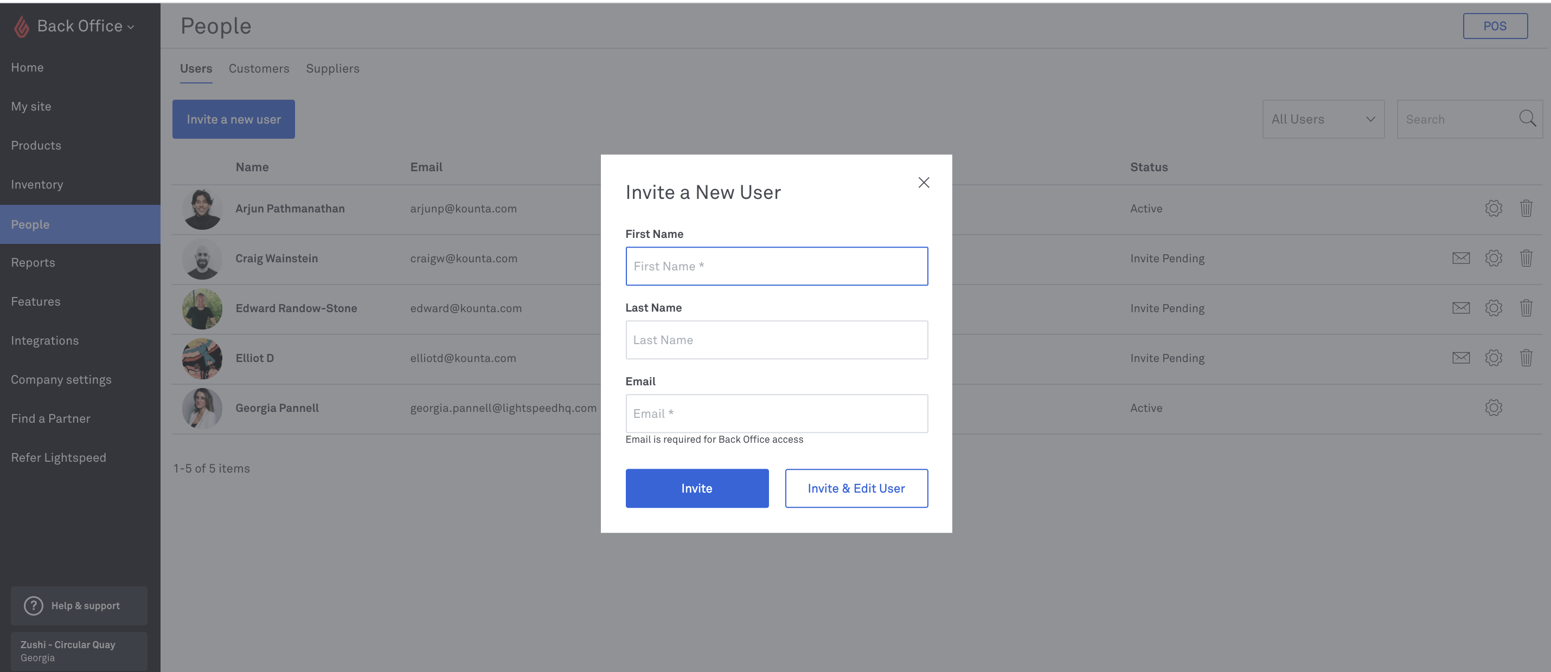Resend invite envelope for Craig Wainstein
1551x672 pixels.
(x=1460, y=259)
